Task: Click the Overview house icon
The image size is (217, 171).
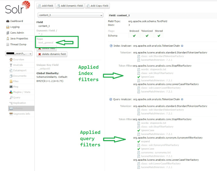Action: point(11,59)
